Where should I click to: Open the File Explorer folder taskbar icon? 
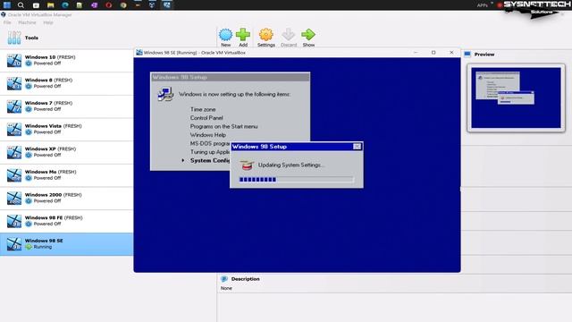tap(51, 5)
